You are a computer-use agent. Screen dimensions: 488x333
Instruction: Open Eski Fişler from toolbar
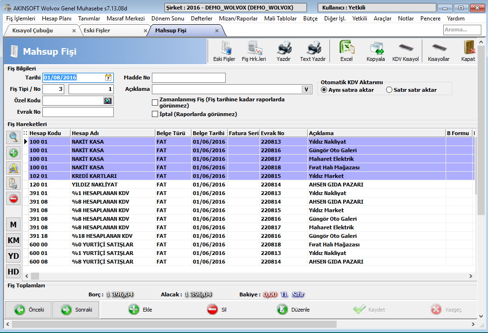tap(224, 51)
